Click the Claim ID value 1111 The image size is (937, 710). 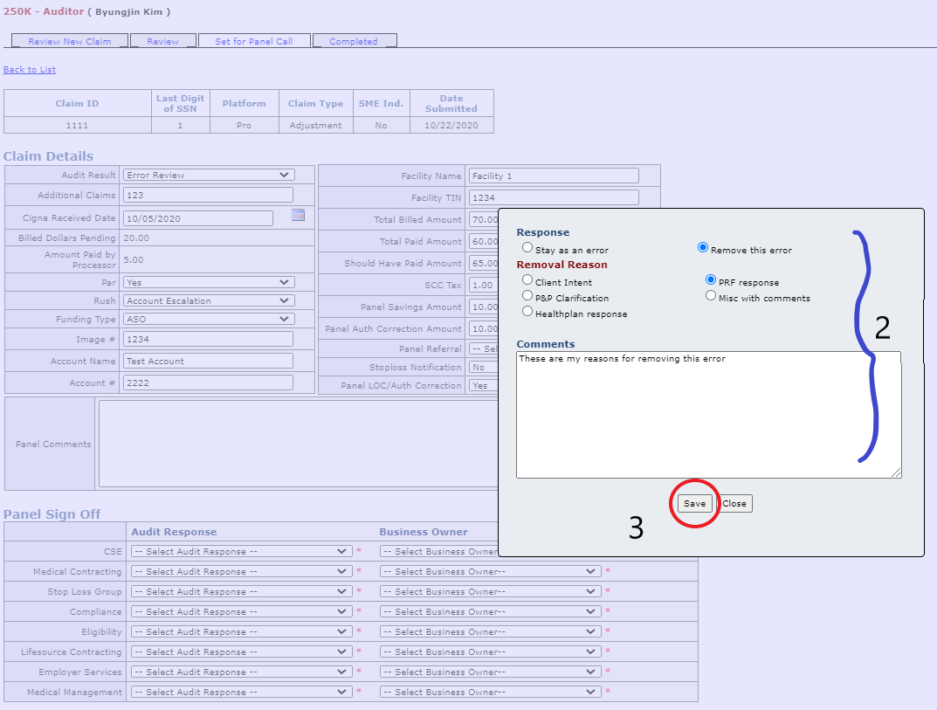pos(77,126)
